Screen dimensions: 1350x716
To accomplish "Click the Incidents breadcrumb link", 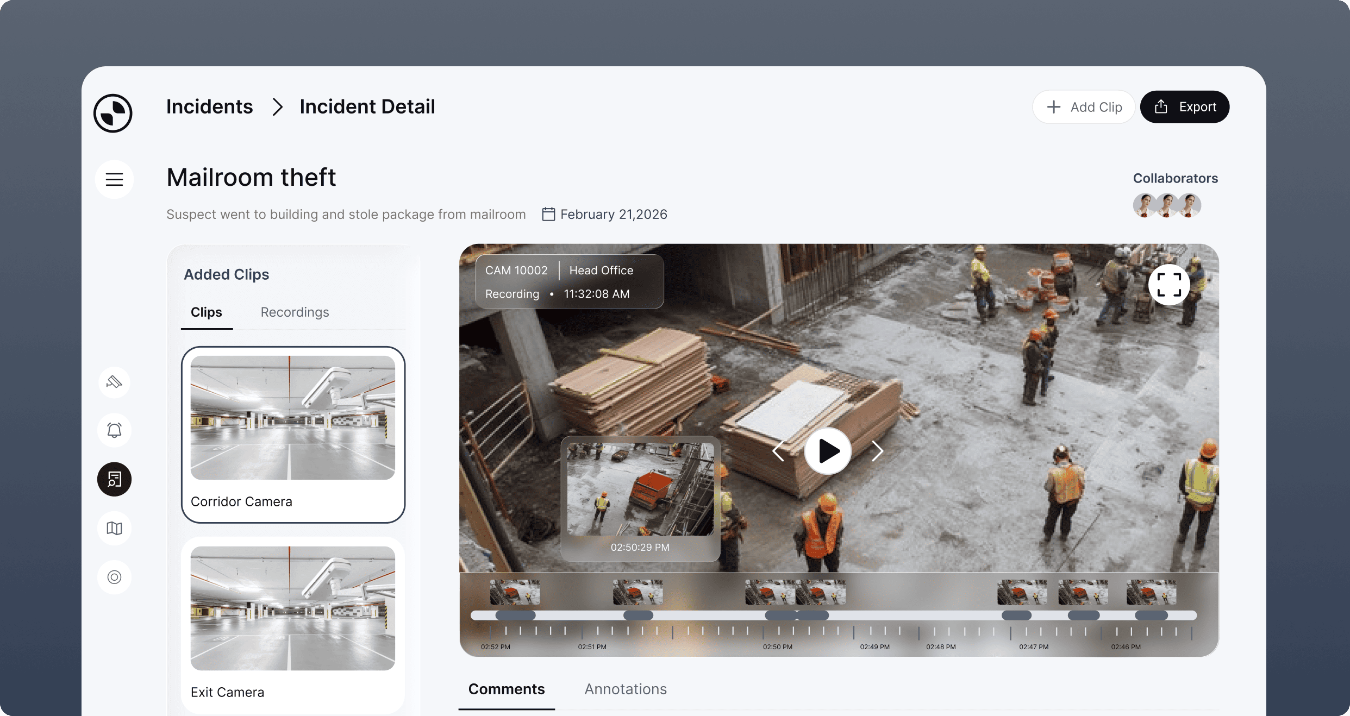I will coord(209,106).
